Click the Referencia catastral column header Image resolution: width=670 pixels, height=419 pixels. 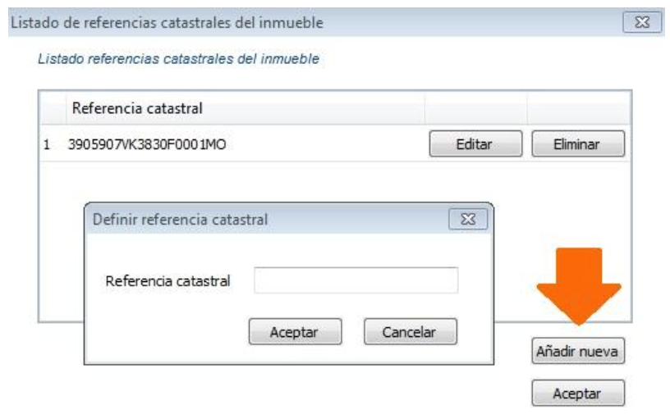[x=138, y=108]
